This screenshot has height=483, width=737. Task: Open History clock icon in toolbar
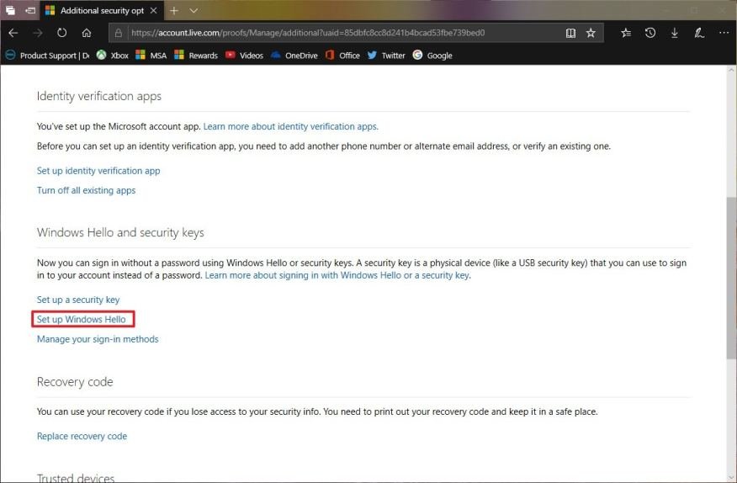point(650,33)
